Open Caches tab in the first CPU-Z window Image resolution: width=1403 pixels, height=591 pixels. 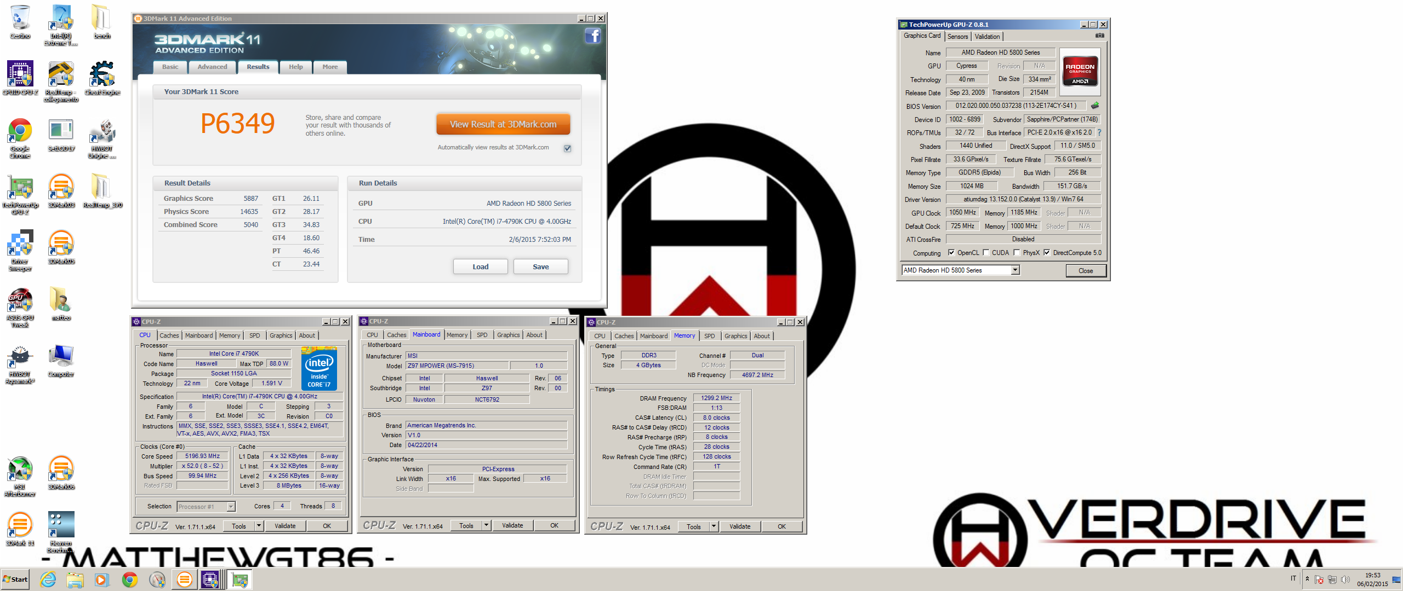coord(169,335)
